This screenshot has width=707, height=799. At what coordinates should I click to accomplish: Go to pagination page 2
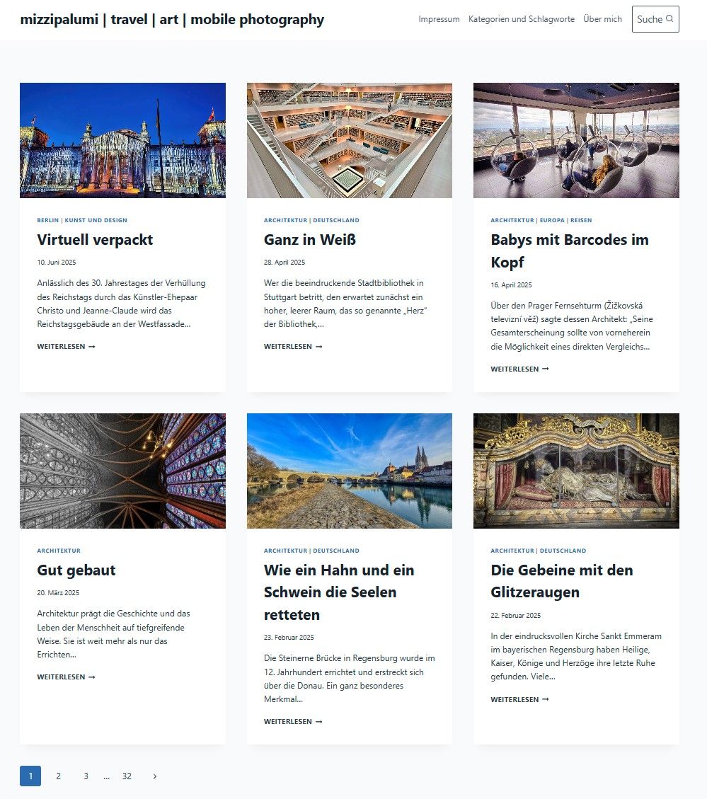coord(58,776)
